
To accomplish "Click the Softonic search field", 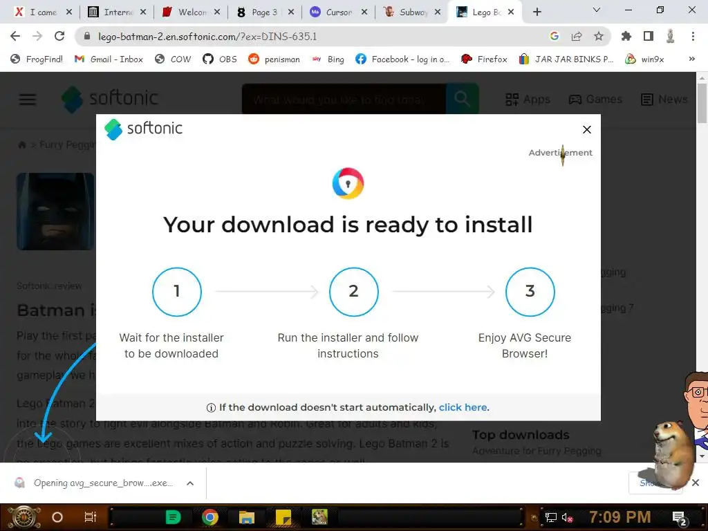I will 344,99.
